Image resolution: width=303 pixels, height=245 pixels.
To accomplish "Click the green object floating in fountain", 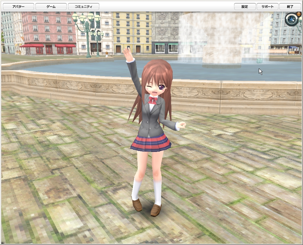I will (x=259, y=61).
